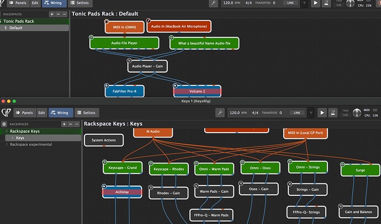Open tempo dropdown arrow in Keys 1 window
Viewport: 381px width, 224px height.
tap(311, 113)
